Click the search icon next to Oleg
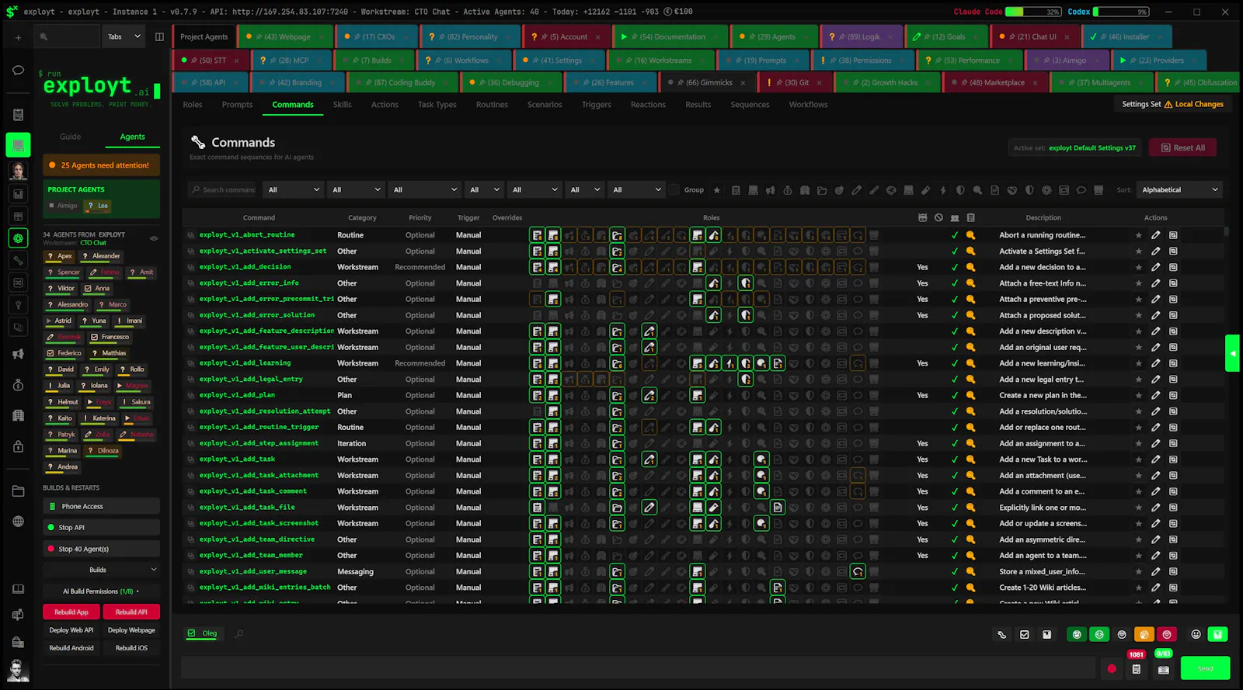The height and width of the screenshot is (690, 1243). tap(239, 634)
